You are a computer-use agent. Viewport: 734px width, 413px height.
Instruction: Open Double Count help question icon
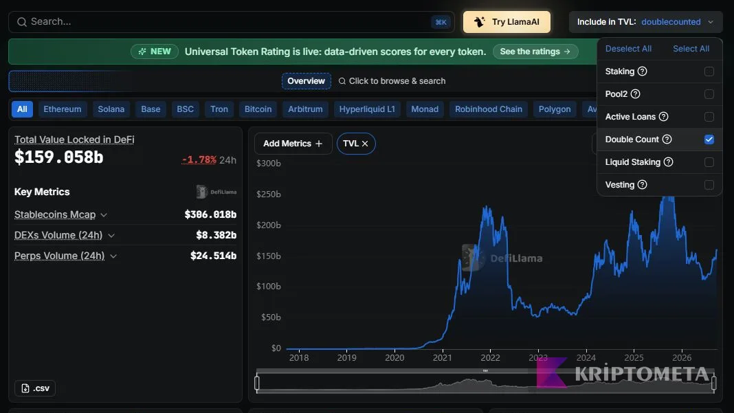click(x=667, y=139)
